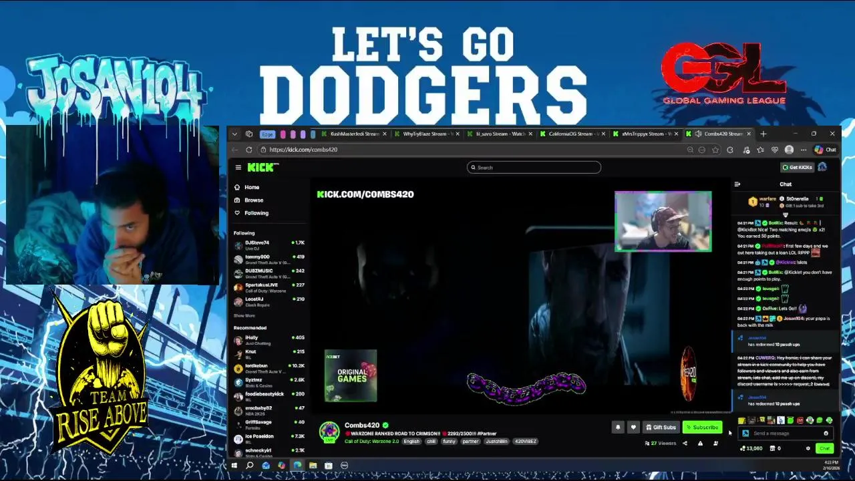Image resolution: width=855 pixels, height=481 pixels.
Task: Click the 420VIBEZ tag
Action: [x=525, y=442]
